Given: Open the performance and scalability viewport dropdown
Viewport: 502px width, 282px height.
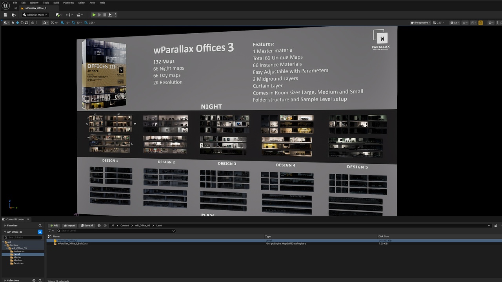Looking at the screenshot, I should pyautogui.click(x=473, y=23).
